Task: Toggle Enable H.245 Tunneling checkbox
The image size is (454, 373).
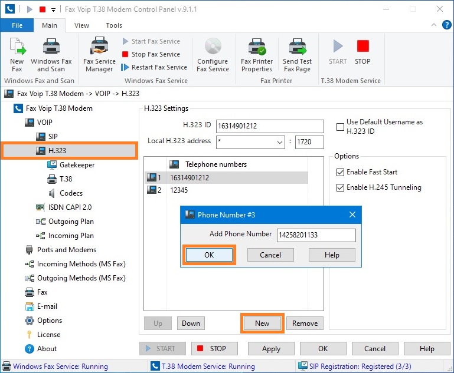Action: pos(340,187)
